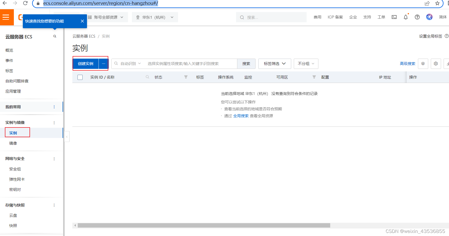449x236 pixels.
Task: Open the user avatar account menu
Action: coord(429,17)
